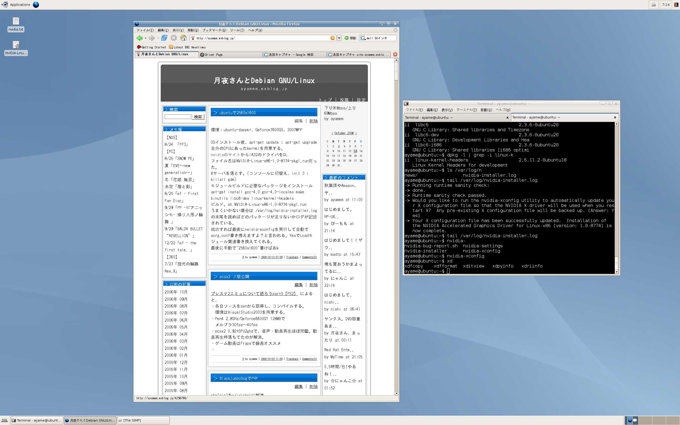The width and height of the screenshot is (680, 425).
Task: Close the first Terminal tab
Action: coord(507,117)
